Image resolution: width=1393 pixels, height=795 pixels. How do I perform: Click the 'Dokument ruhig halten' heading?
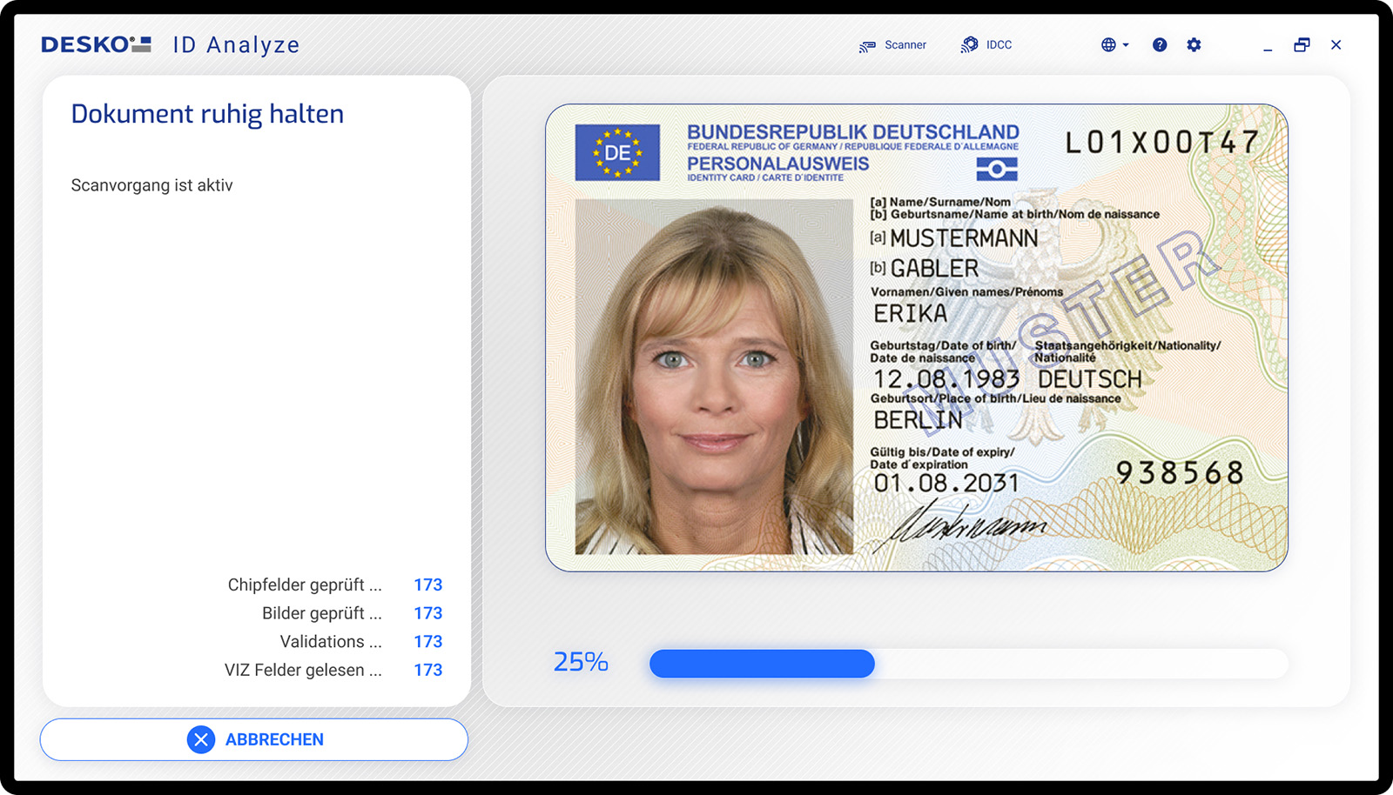click(x=207, y=114)
